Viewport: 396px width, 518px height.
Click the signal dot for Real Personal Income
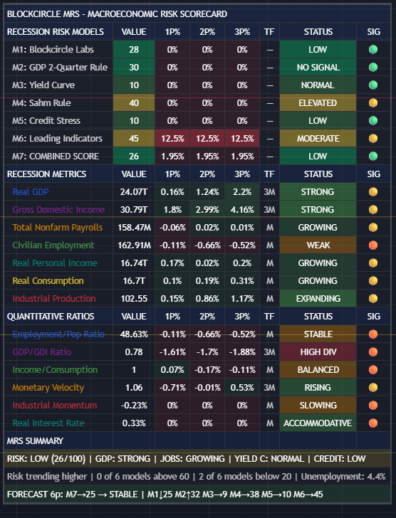point(373,263)
